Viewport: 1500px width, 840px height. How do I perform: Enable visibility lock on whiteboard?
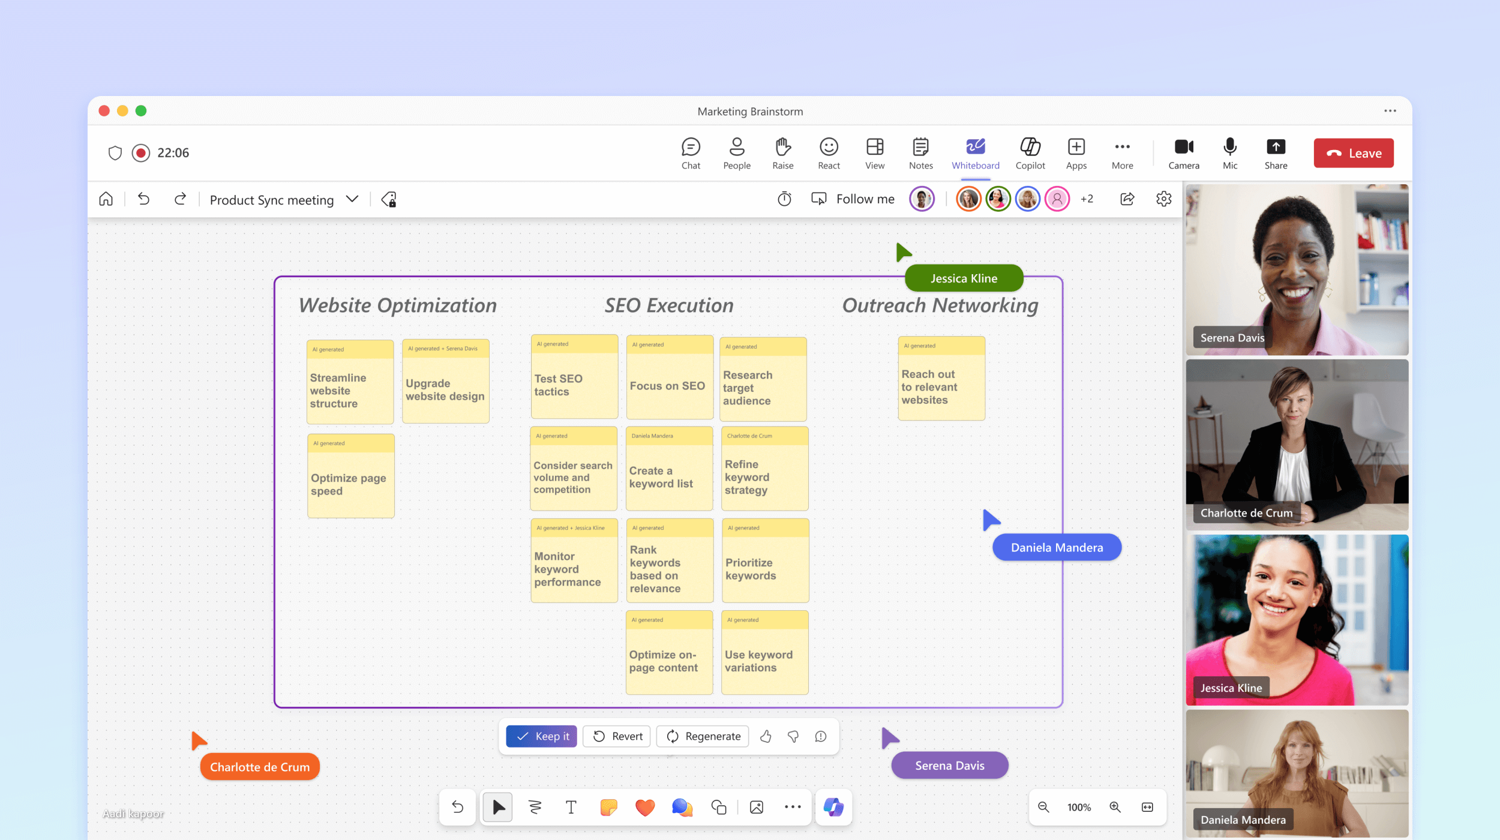click(x=388, y=199)
